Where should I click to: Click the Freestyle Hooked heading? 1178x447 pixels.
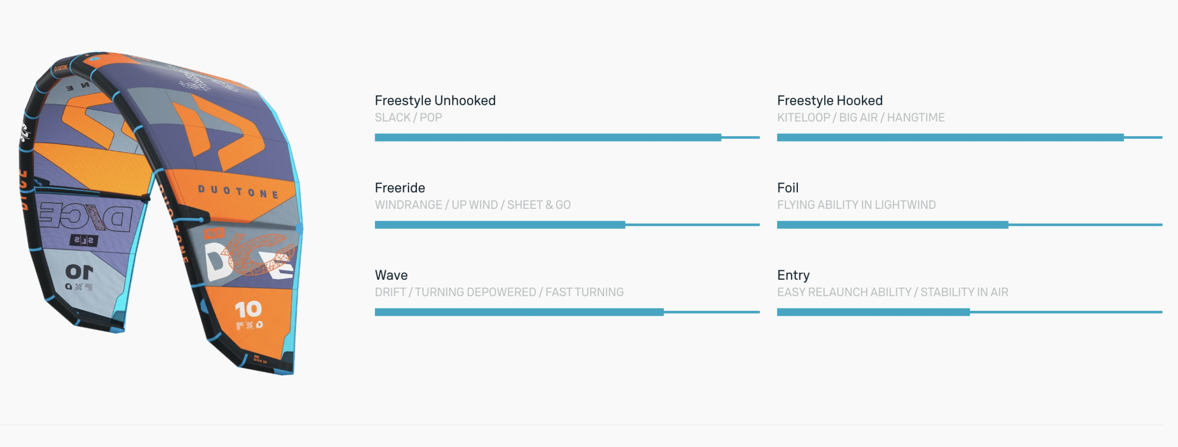point(830,100)
